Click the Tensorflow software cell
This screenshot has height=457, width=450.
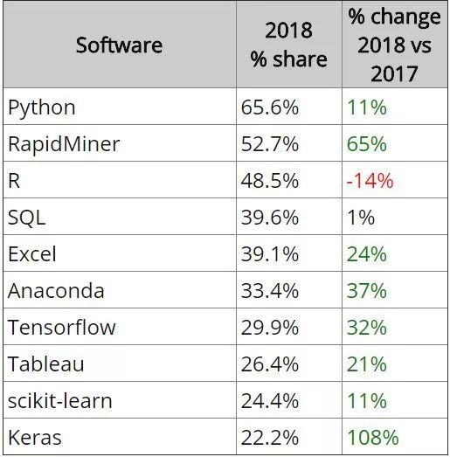click(x=120, y=327)
